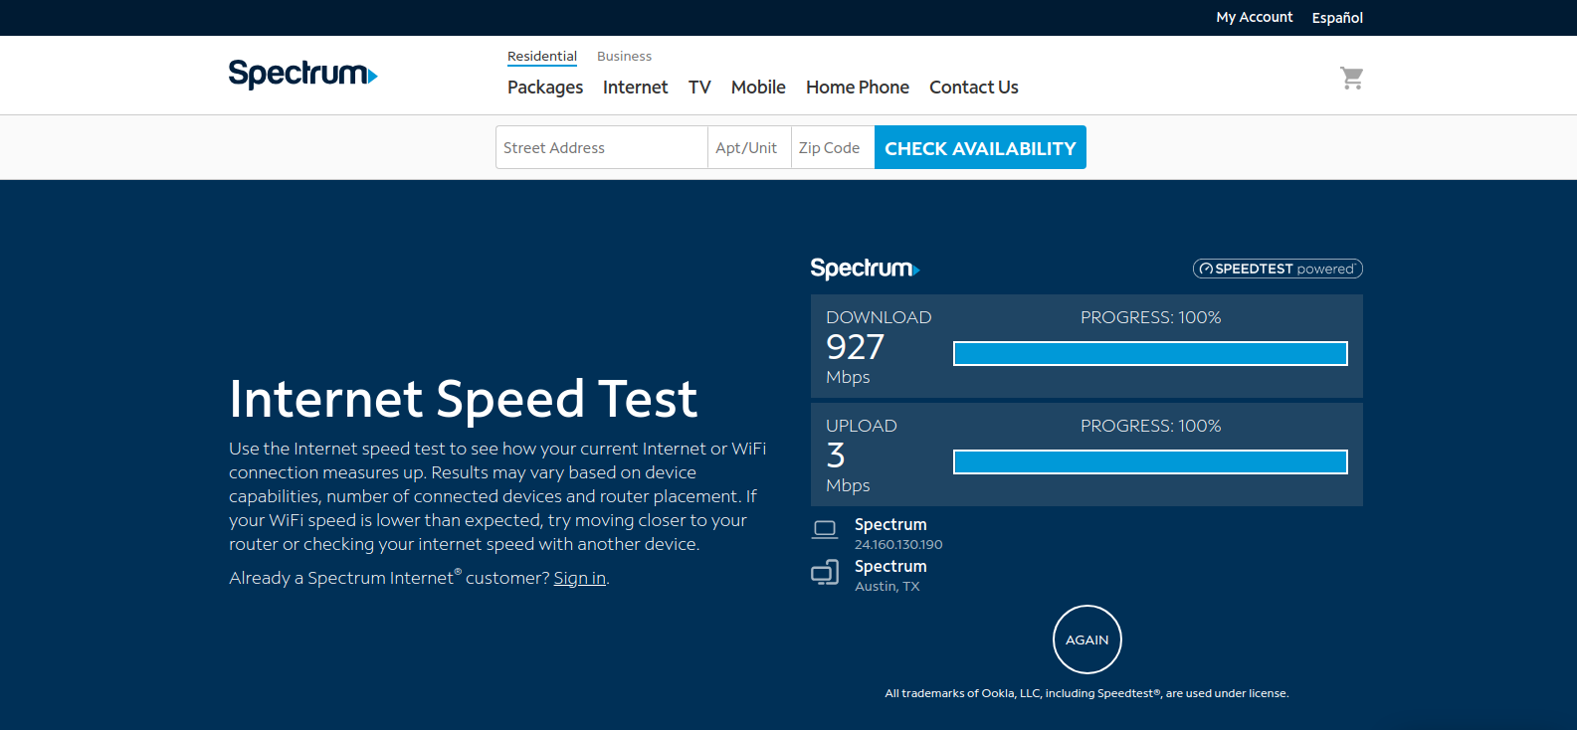Click the Ookla trademarks notice text
This screenshot has width=1577, height=730.
click(x=1086, y=693)
